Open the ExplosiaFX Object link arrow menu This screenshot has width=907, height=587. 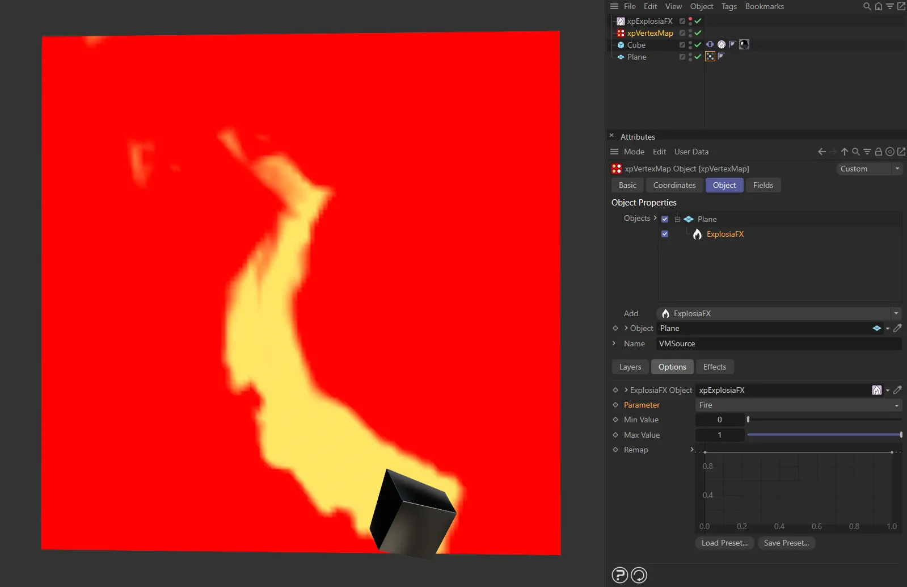[888, 390]
